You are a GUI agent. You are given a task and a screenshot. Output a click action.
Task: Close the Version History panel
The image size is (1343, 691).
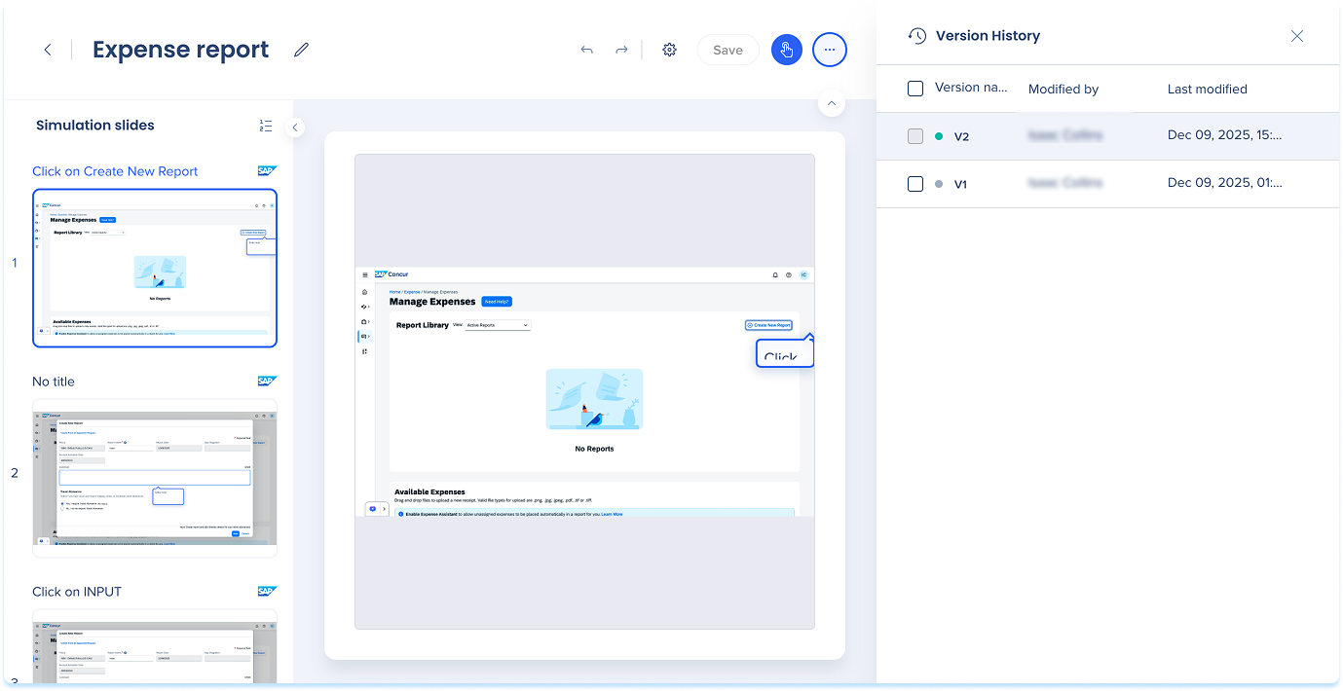1296,36
